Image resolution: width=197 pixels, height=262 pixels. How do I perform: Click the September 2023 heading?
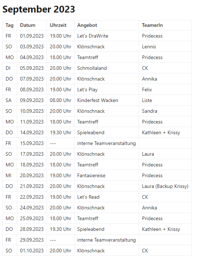(39, 9)
